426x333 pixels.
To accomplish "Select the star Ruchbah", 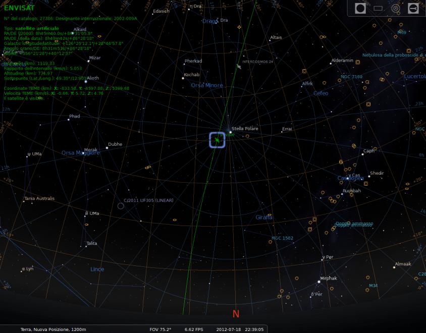I will point(342,194).
